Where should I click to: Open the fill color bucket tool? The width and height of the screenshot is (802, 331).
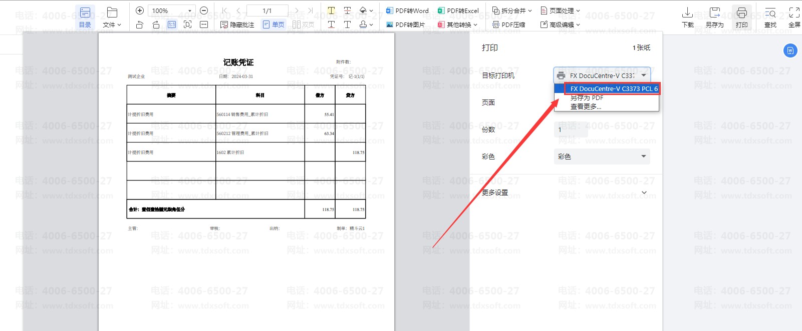click(x=364, y=10)
